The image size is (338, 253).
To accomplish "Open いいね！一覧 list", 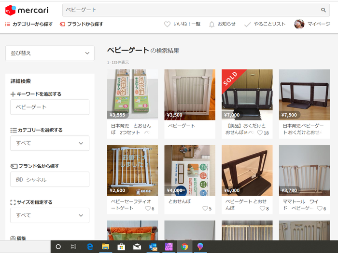I will click(x=183, y=24).
